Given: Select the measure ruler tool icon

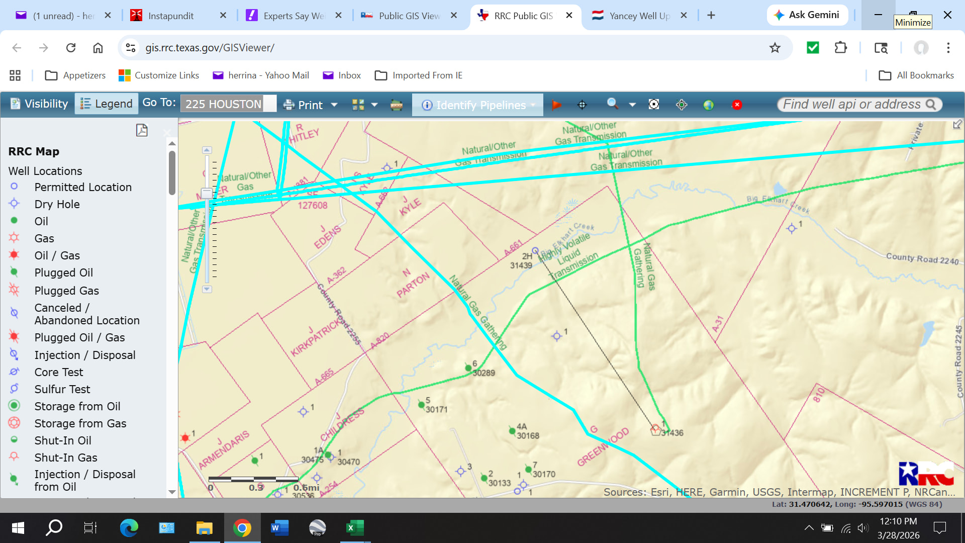Looking at the screenshot, I should tap(397, 105).
